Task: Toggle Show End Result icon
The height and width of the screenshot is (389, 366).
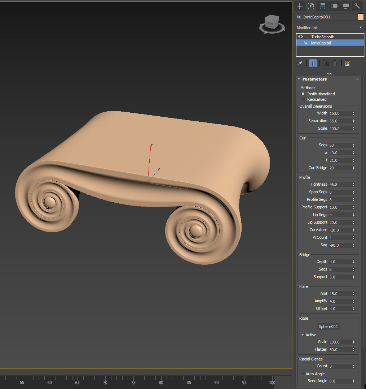Action: coord(313,63)
